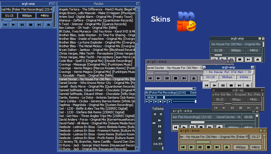Image resolution: width=271 pixels, height=154 pixels.
Task: Eject in the 03:19 player
Action: click(x=248, y=85)
